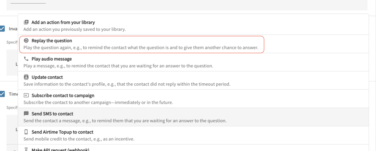Pick "Update contact" from the action list

click(x=47, y=77)
